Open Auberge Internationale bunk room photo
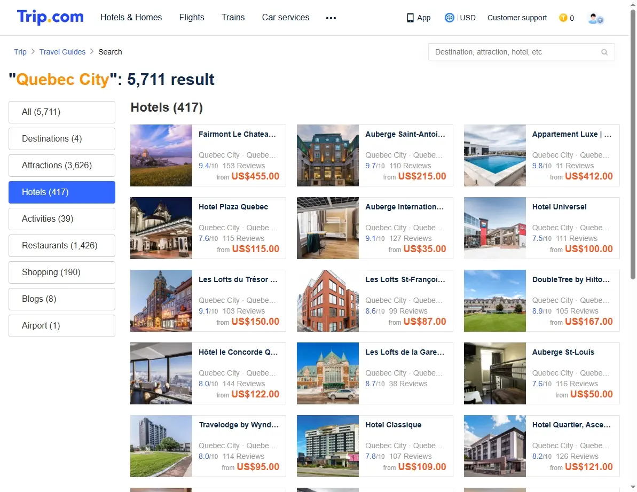The image size is (637, 492). (x=328, y=228)
